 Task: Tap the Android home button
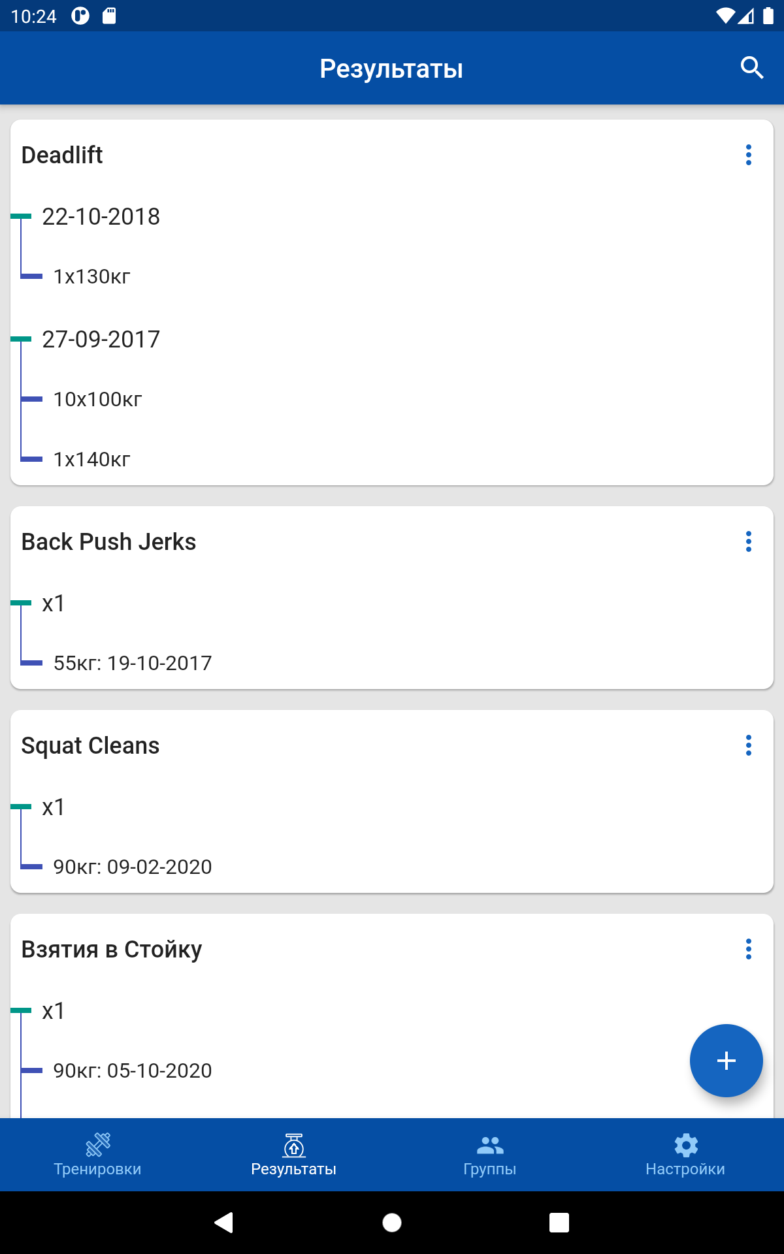click(392, 1223)
